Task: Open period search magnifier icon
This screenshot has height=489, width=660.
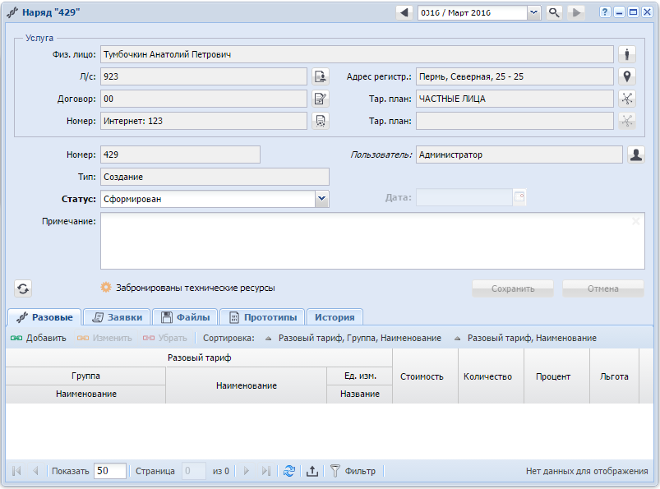Action: pyautogui.click(x=554, y=12)
